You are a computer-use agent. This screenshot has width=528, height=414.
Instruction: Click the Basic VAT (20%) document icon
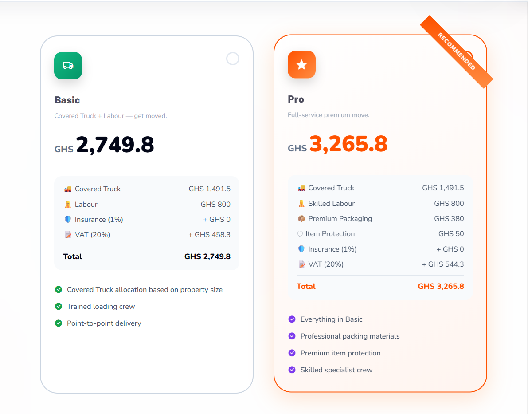68,234
